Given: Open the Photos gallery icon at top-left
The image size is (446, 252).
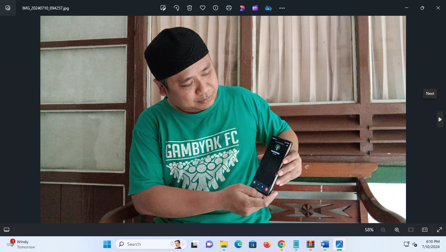Looking at the screenshot, I should (8, 8).
